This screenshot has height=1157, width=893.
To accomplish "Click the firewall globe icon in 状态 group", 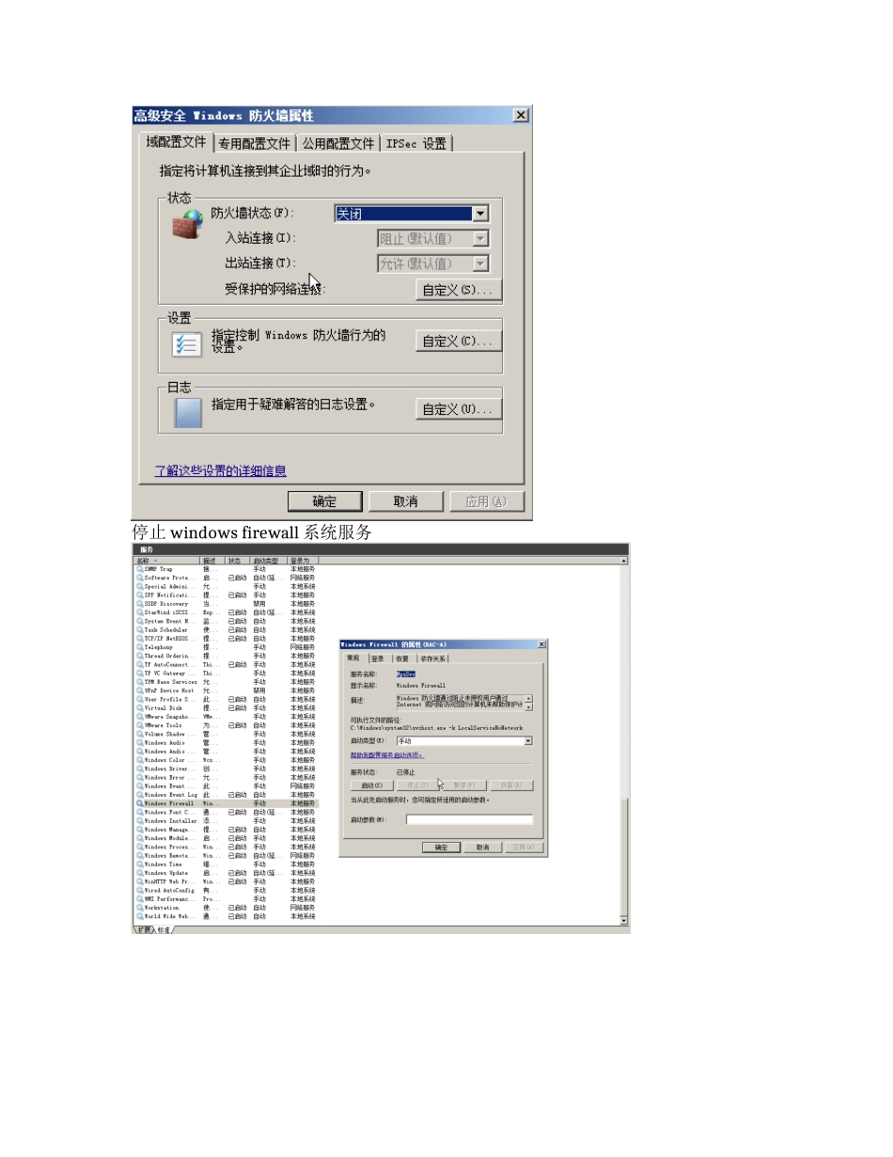I will (188, 224).
